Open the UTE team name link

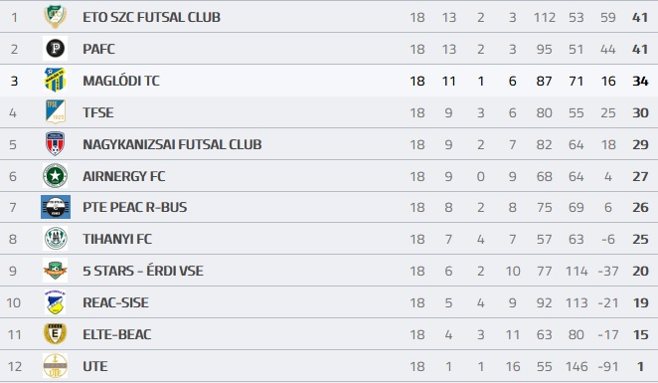pos(94,367)
